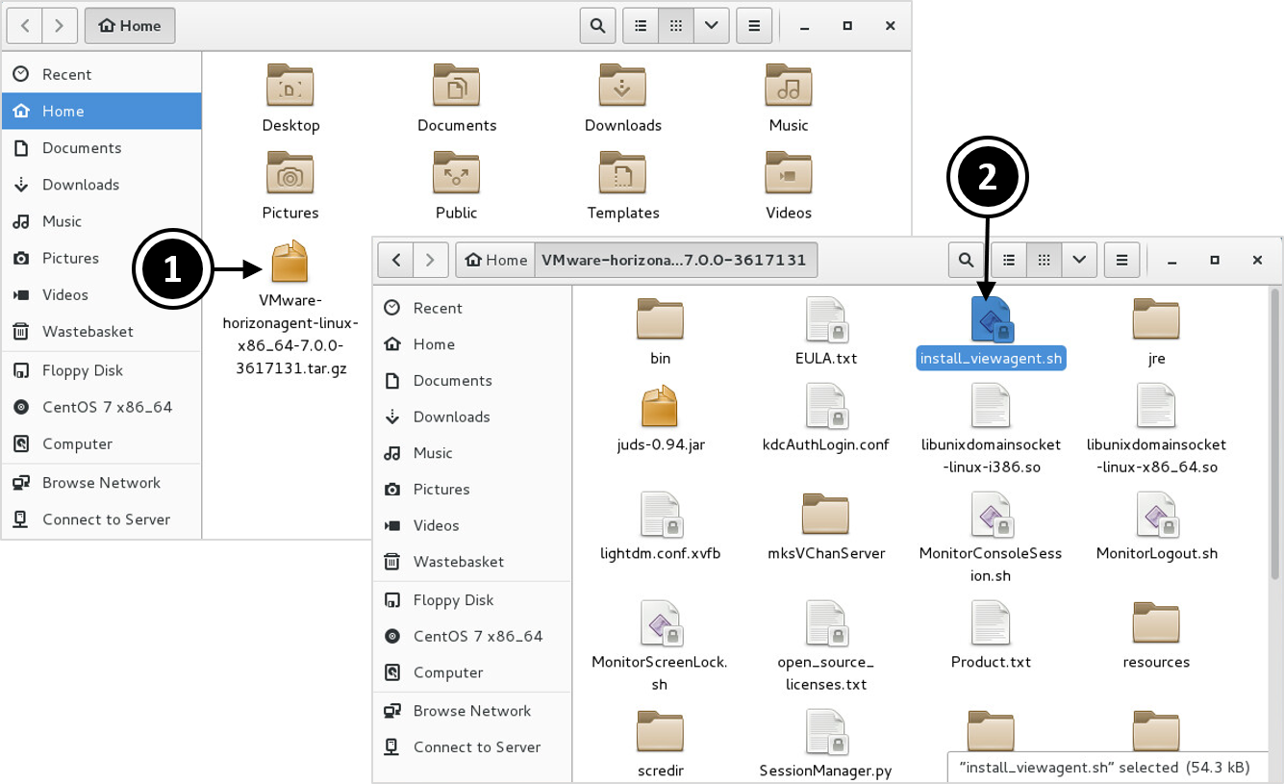Select Wastebasket in front window sidebar

[472, 562]
